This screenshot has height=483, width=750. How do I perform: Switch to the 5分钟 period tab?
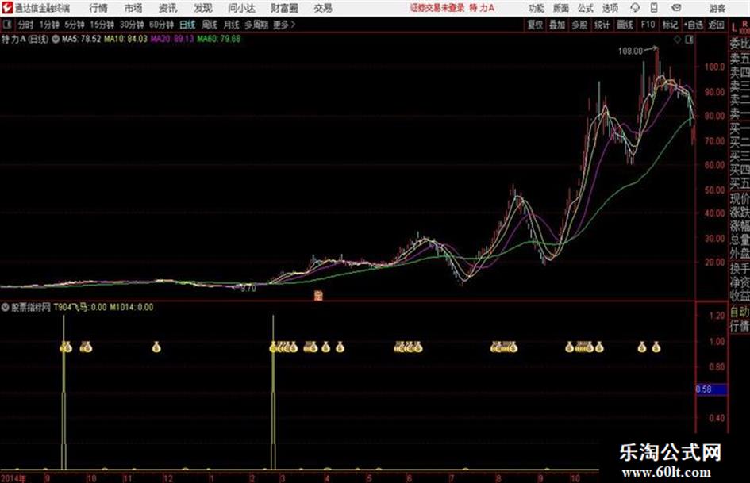pyautogui.click(x=75, y=25)
